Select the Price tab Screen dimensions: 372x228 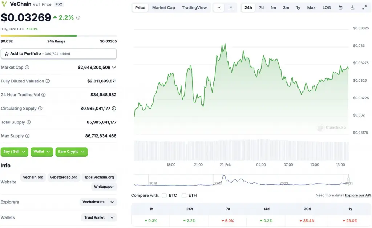140,8
